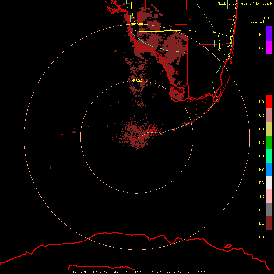Click the WS blue legend swatch
This screenshot has width=274, height=274.
tap(269, 169)
